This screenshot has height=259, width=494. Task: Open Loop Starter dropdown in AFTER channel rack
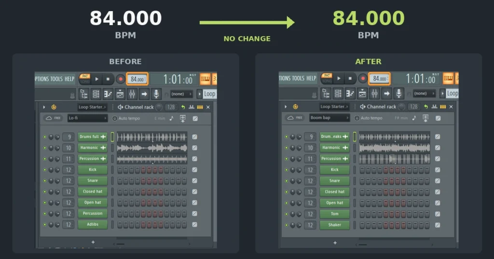334,107
